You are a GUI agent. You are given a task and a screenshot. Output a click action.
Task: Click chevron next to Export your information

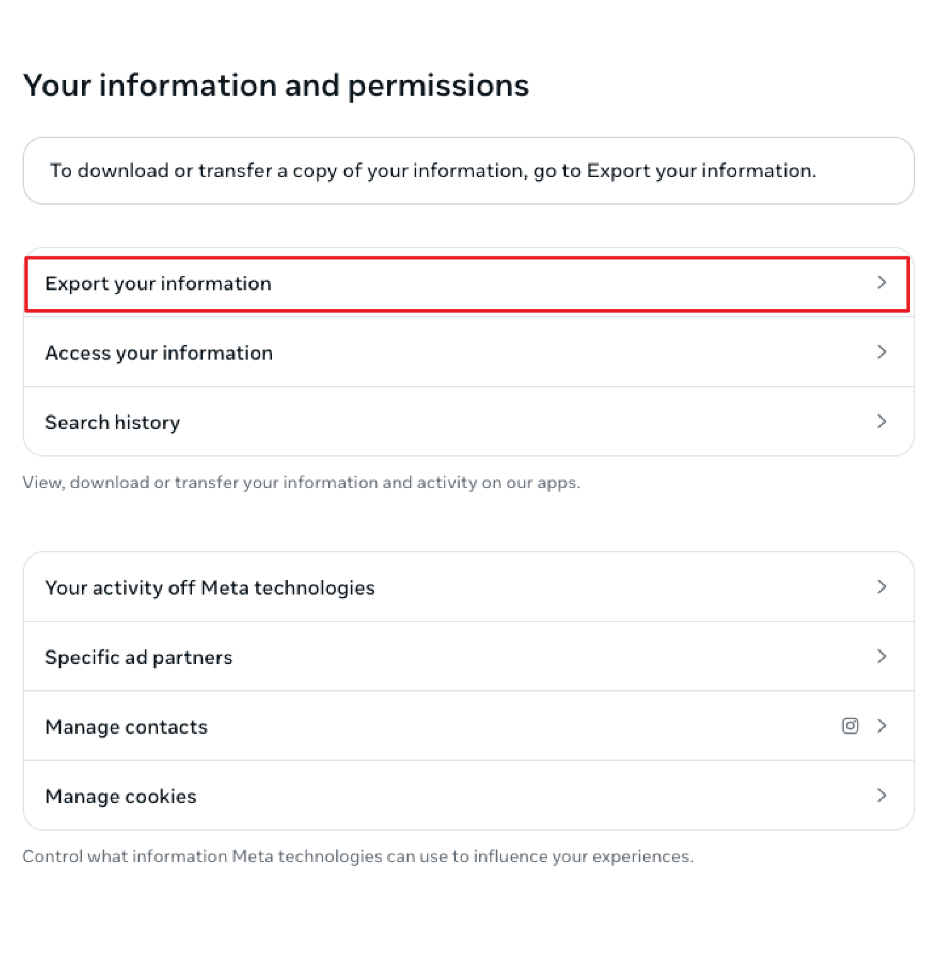(x=882, y=283)
